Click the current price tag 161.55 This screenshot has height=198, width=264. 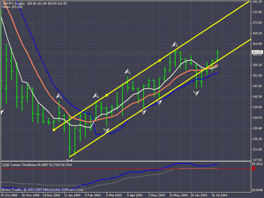coord(257,52)
